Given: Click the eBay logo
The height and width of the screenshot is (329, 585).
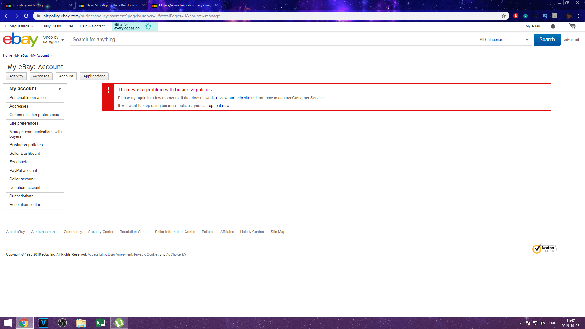Looking at the screenshot, I should (20, 39).
